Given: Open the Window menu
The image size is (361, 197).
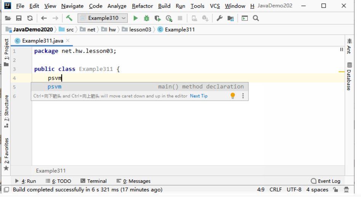Looking at the screenshot, I should [x=235, y=6].
